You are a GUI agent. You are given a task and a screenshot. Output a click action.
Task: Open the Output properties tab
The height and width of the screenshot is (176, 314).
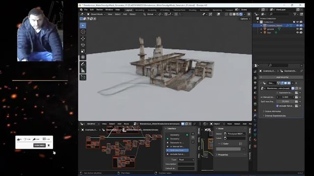[x=255, y=83]
